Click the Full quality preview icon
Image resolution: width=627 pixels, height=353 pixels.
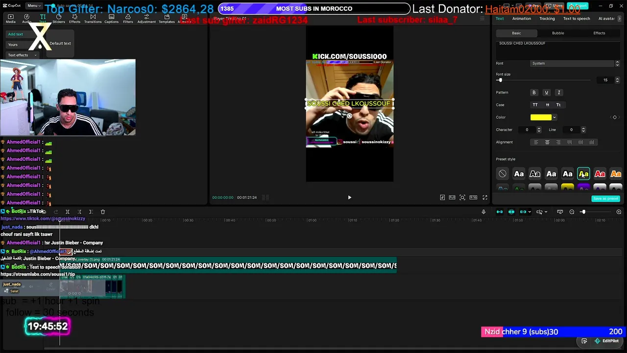[452, 198]
